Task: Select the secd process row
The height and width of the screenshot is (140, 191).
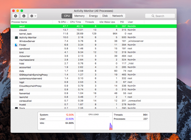Action: 94,26
